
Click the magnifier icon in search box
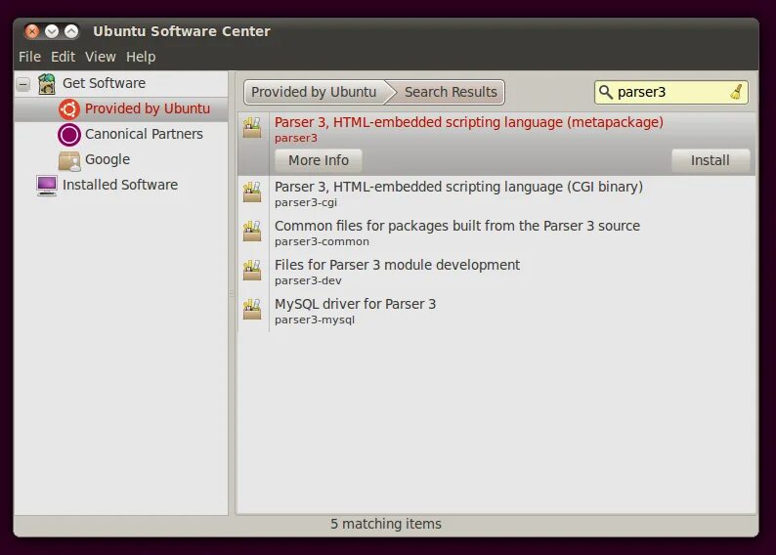606,92
